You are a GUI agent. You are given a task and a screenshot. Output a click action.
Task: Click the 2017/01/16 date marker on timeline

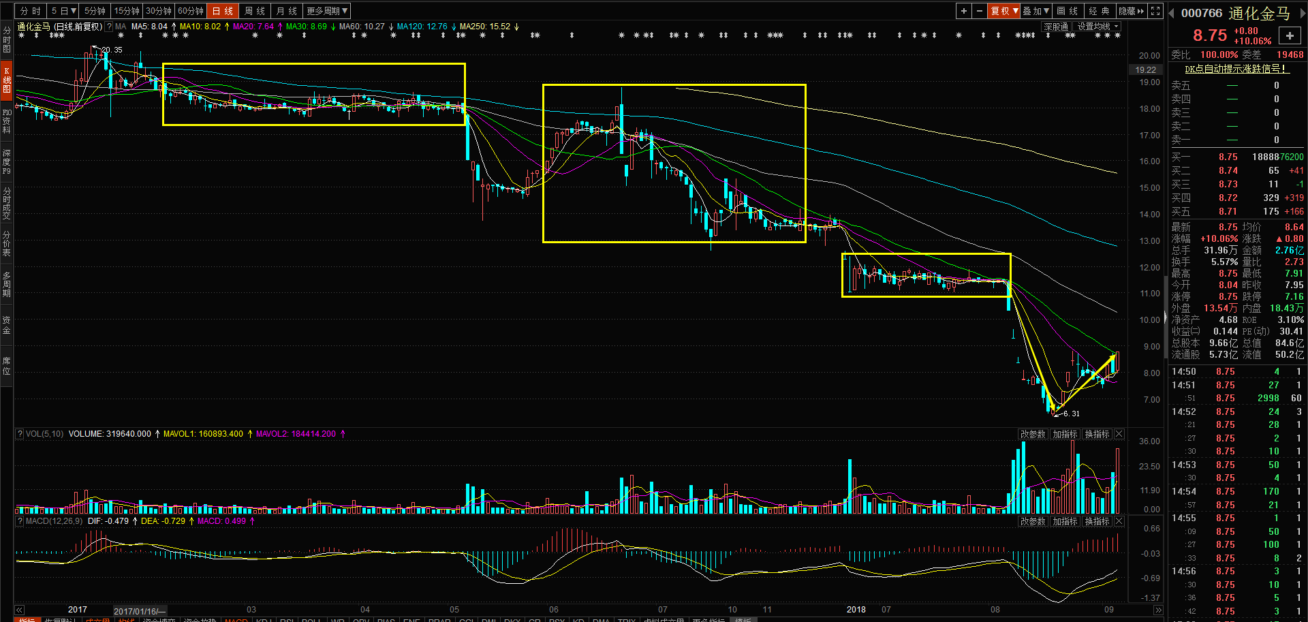tap(139, 611)
